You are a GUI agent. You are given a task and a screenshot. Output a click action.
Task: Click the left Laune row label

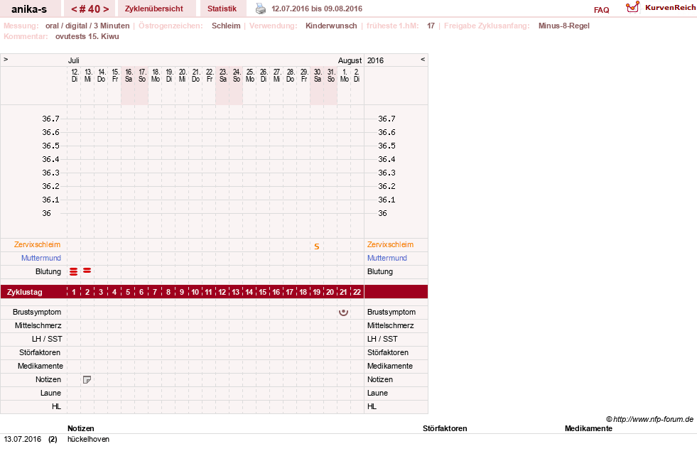coord(50,393)
